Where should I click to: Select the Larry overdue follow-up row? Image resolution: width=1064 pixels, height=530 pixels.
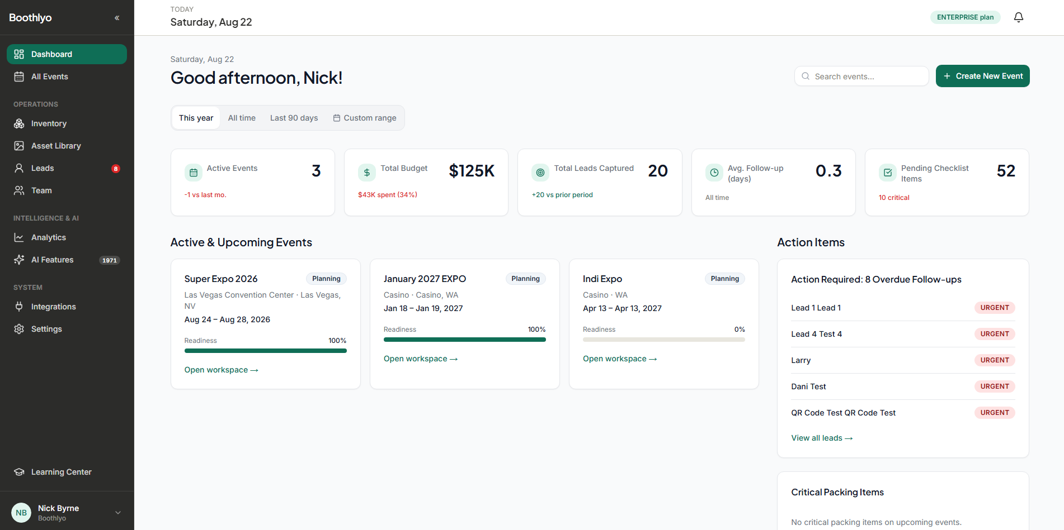[903, 360]
